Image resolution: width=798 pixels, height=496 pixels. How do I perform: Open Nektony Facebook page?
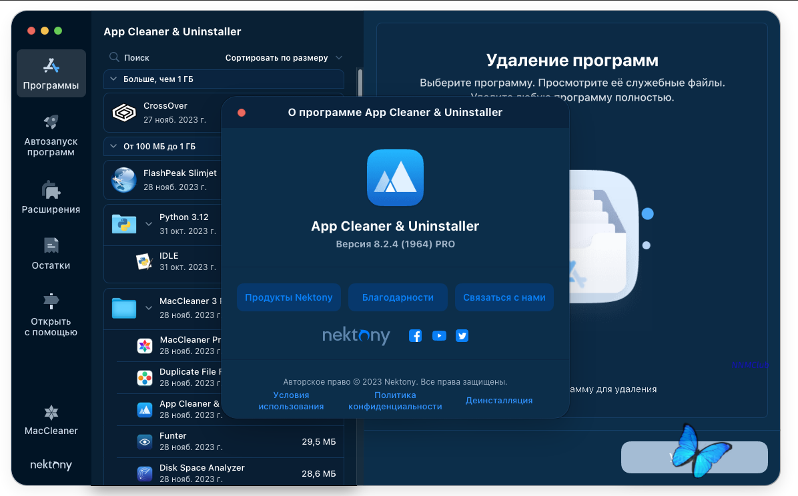(415, 336)
